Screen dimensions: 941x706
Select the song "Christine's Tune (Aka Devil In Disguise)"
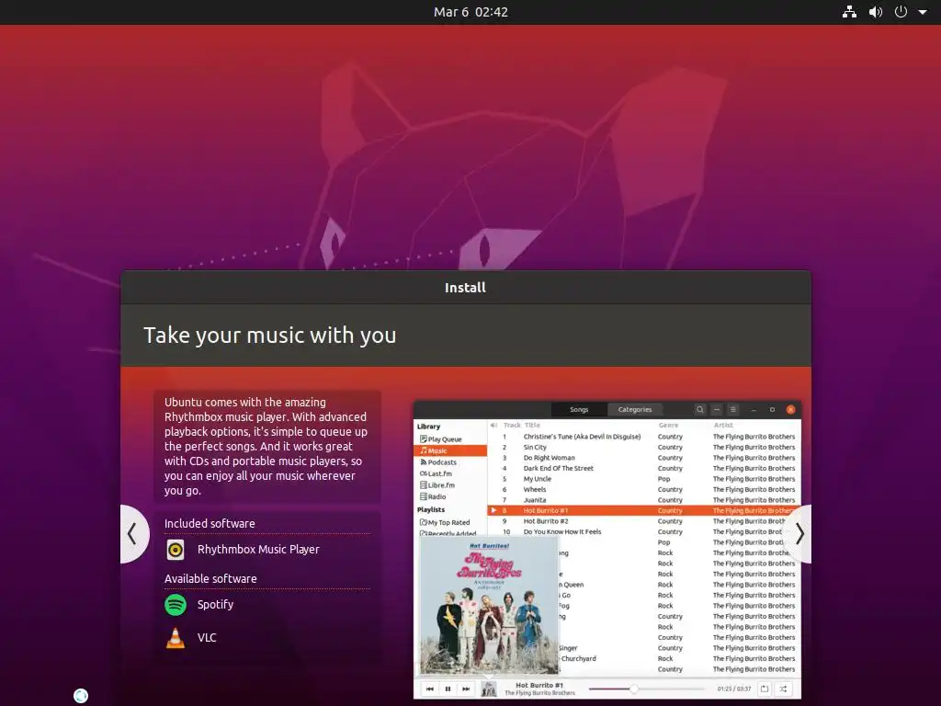coord(582,437)
